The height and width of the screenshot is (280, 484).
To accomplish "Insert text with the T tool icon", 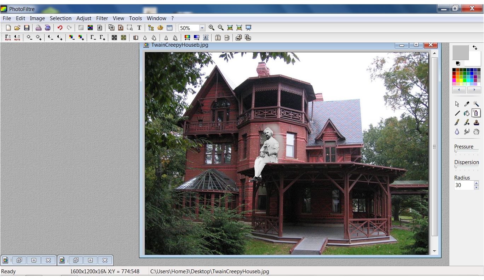I will [x=139, y=28].
